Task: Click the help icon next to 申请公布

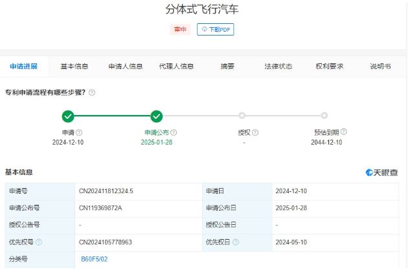Action: (174, 132)
